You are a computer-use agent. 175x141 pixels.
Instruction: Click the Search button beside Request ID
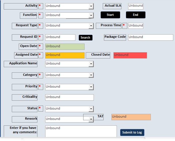pyautogui.click(x=85, y=37)
